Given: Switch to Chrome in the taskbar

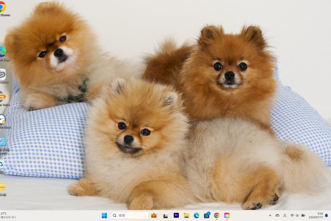Looking at the screenshot, I should tap(217, 215).
